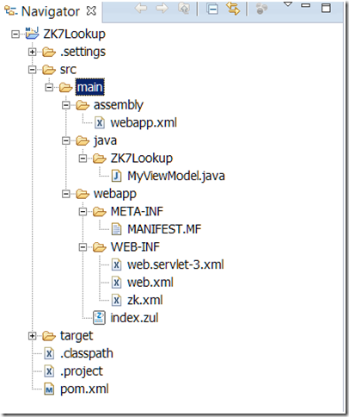Collapse the ZK7Lookup project root
The width and height of the screenshot is (349, 417).
click(15, 34)
